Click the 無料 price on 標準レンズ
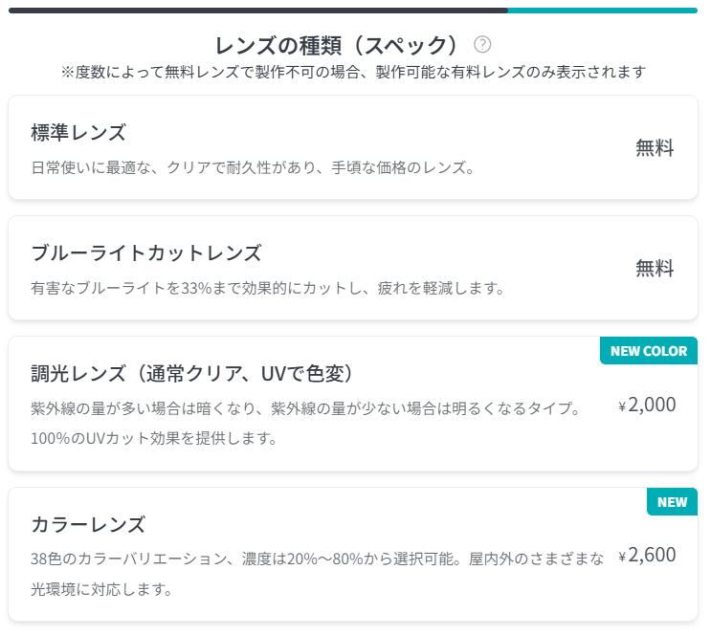 (655, 148)
